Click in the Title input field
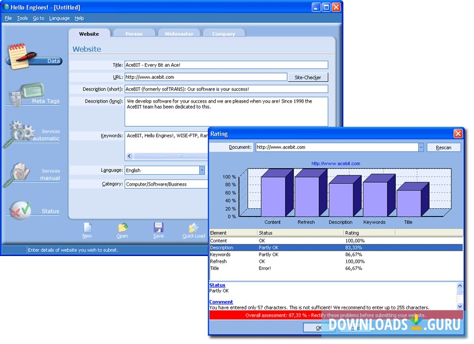 226,65
